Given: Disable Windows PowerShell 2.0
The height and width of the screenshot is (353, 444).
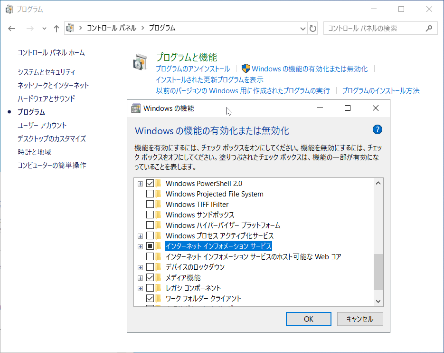Looking at the screenshot, I should pyautogui.click(x=150, y=183).
